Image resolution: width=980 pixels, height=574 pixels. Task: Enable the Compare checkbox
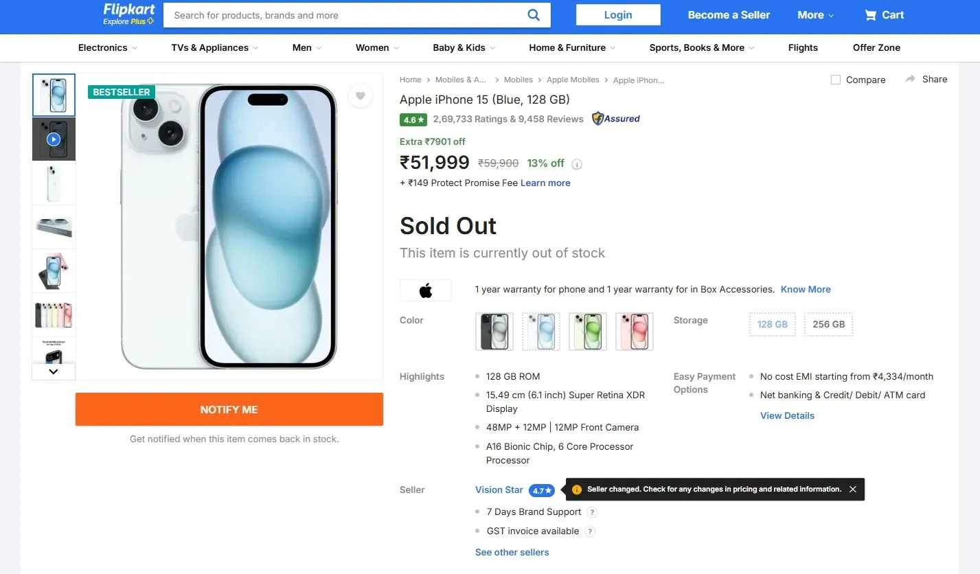[835, 79]
